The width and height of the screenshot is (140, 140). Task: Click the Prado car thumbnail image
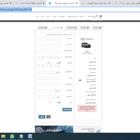coord(86,45)
